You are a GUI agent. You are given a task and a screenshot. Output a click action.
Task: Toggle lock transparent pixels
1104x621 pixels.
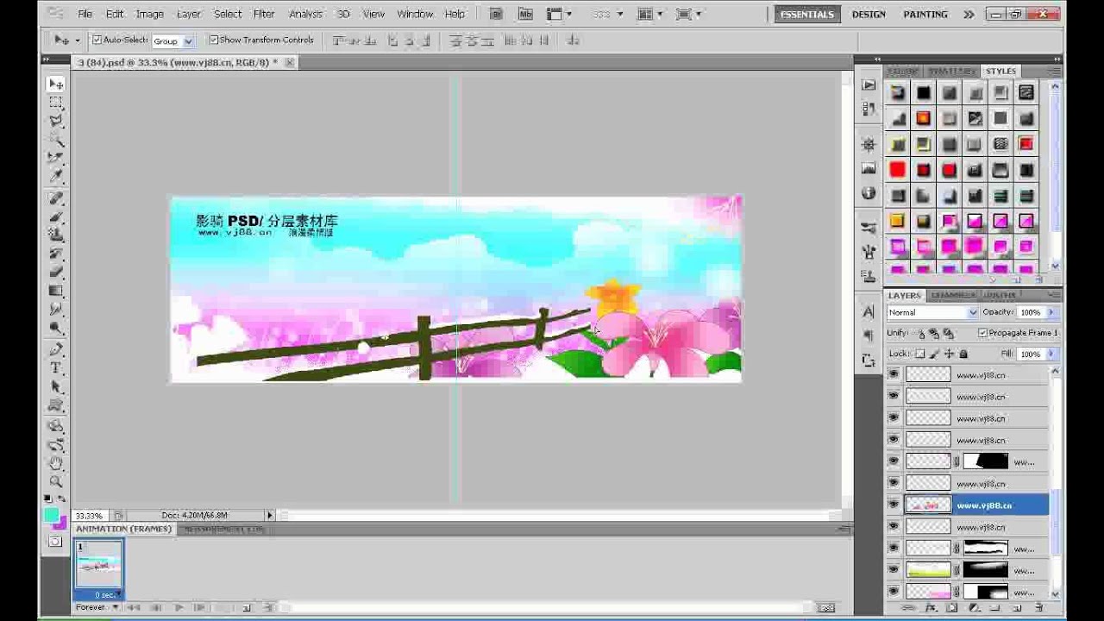click(920, 354)
